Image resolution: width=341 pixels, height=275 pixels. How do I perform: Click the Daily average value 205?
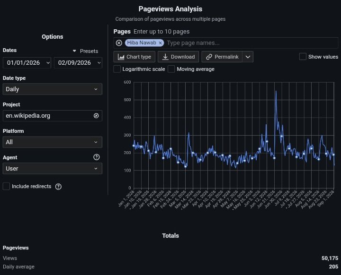[x=333, y=266]
